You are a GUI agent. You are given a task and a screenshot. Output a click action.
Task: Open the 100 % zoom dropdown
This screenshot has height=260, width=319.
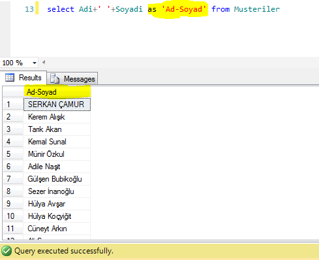[35, 63]
